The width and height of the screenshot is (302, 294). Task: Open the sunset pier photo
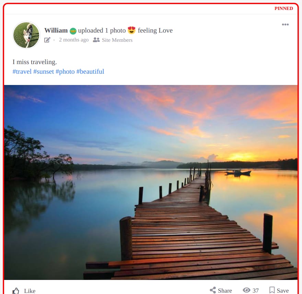click(x=151, y=182)
